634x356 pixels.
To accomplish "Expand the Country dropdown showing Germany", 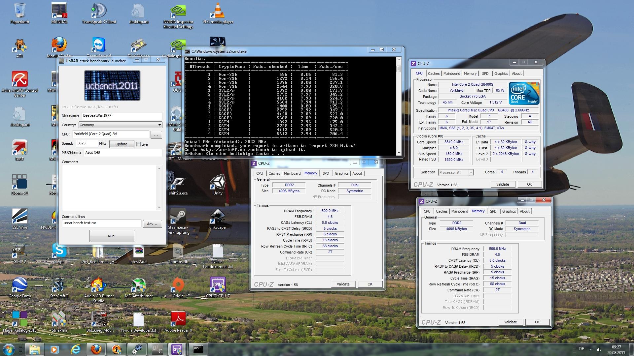I will click(120, 125).
